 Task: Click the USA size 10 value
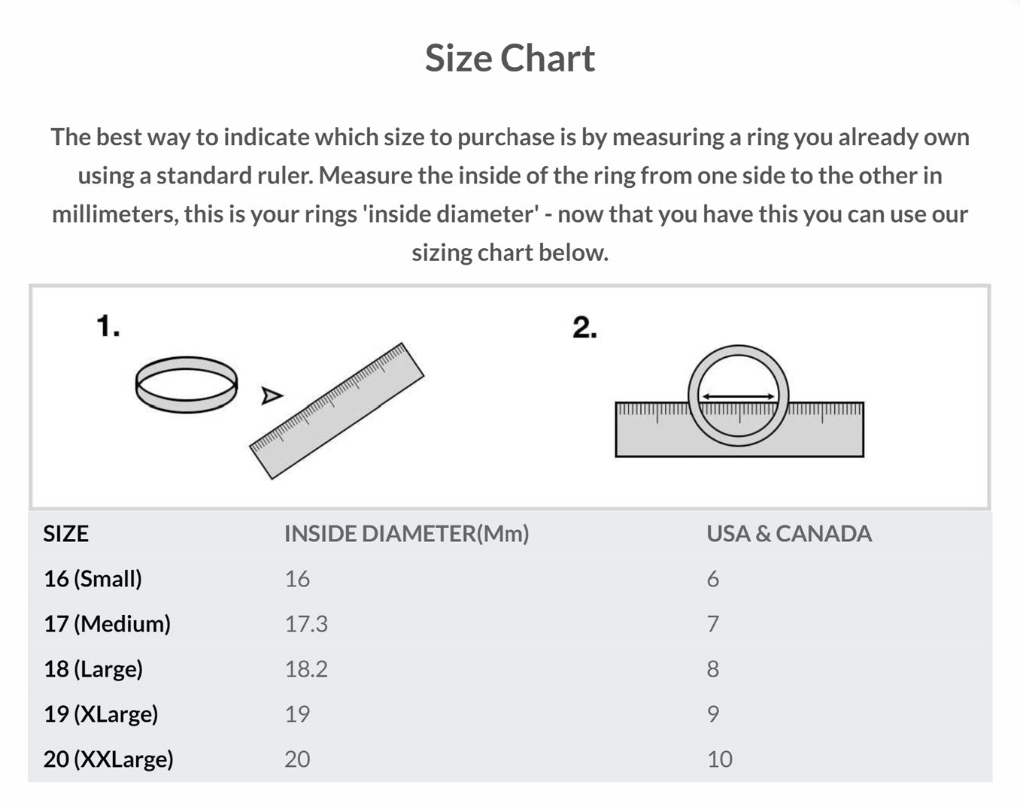(719, 759)
